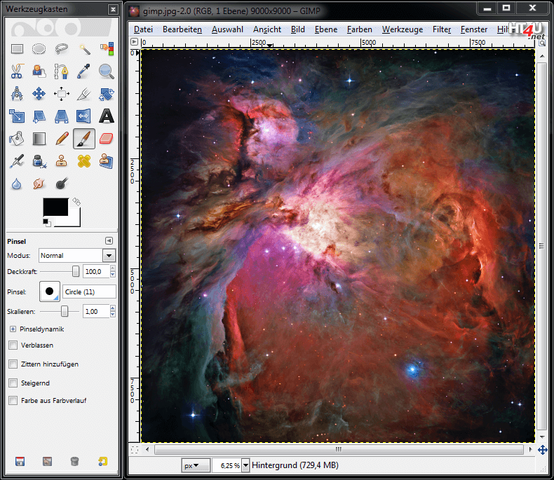Select the Move tool
This screenshot has height=480, width=554.
tap(39, 94)
